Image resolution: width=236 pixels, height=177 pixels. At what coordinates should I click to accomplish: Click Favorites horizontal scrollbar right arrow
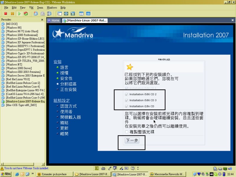tap(43, 164)
